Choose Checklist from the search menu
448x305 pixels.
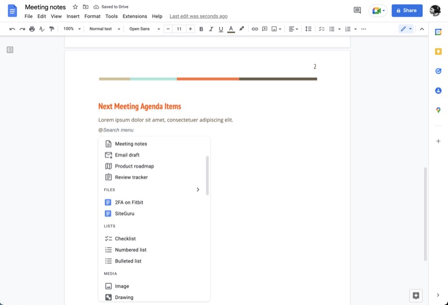pyautogui.click(x=125, y=238)
